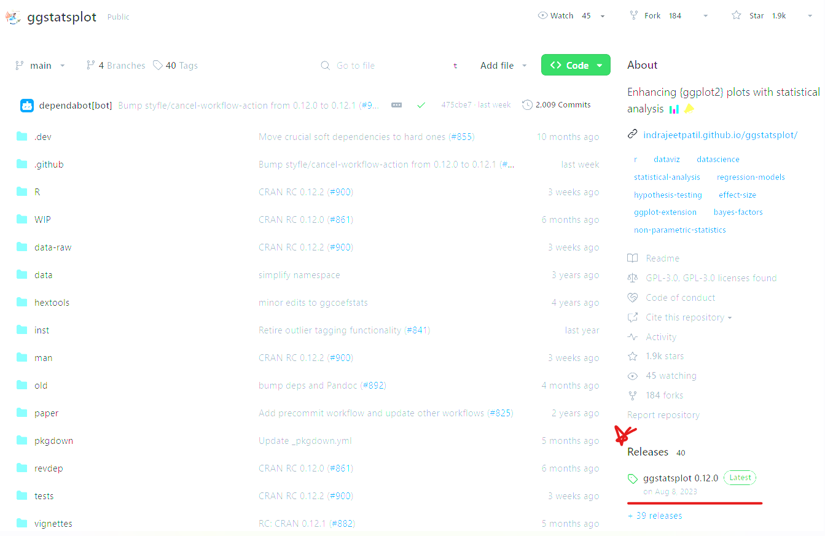Expand commit message ellipsis icon

tap(397, 105)
